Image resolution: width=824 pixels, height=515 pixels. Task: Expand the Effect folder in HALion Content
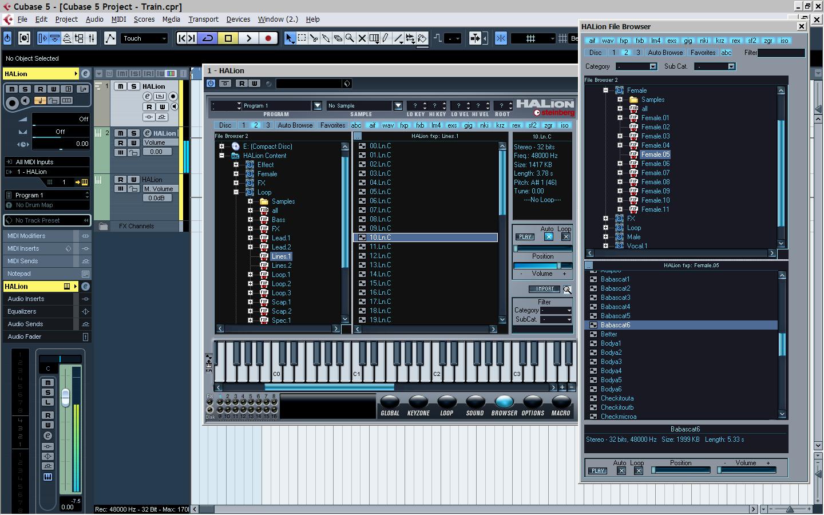pos(236,165)
